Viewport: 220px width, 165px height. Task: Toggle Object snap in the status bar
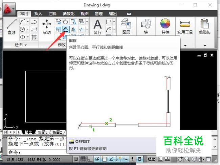(x=104, y=159)
